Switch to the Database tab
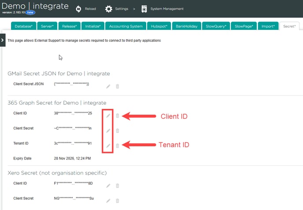 (23, 26)
